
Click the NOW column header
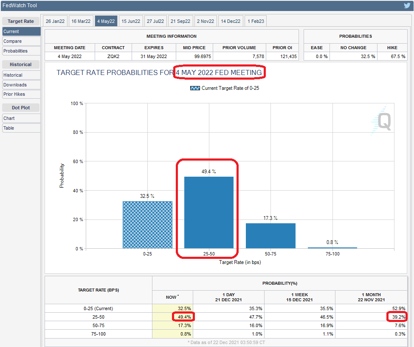click(172, 297)
